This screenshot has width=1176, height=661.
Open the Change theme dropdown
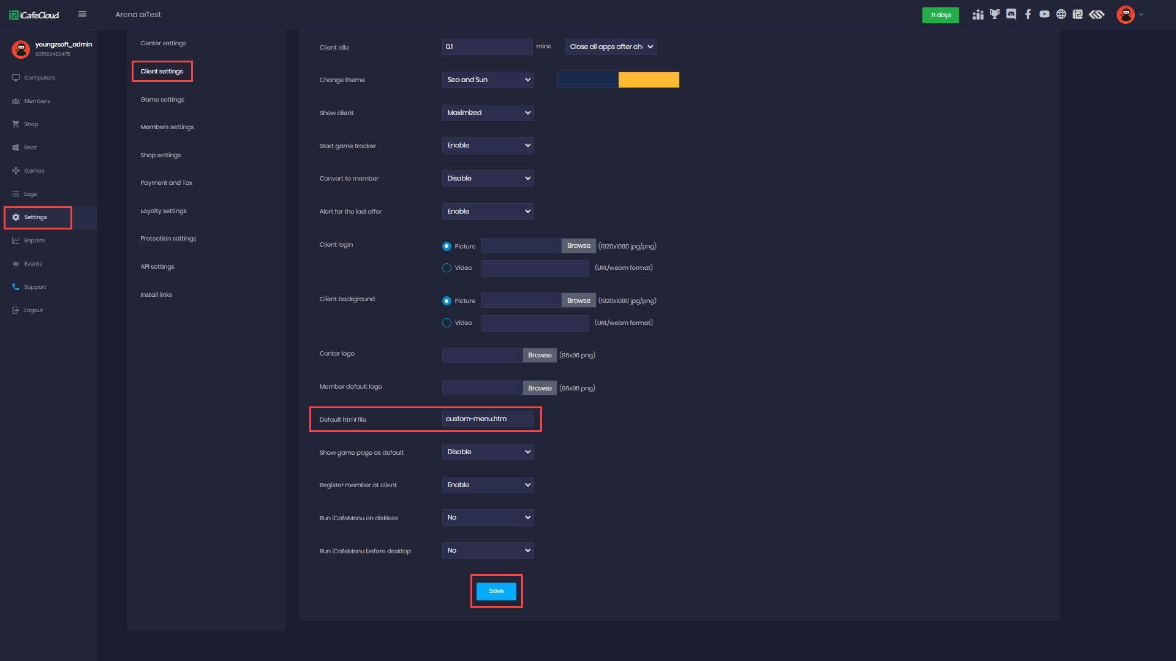click(x=488, y=80)
